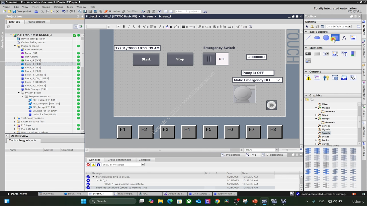
Task: Apply Strikethrough formatting in screen toolbar
Action: click(x=139, y=27)
